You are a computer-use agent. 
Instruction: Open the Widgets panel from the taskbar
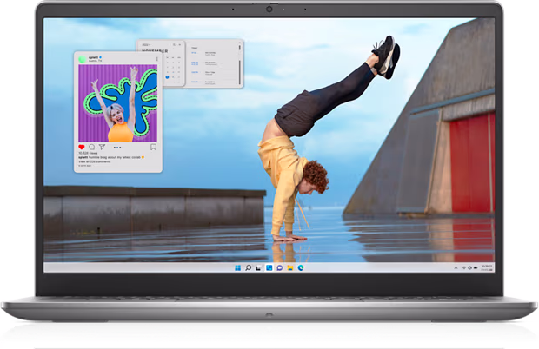[268, 268]
